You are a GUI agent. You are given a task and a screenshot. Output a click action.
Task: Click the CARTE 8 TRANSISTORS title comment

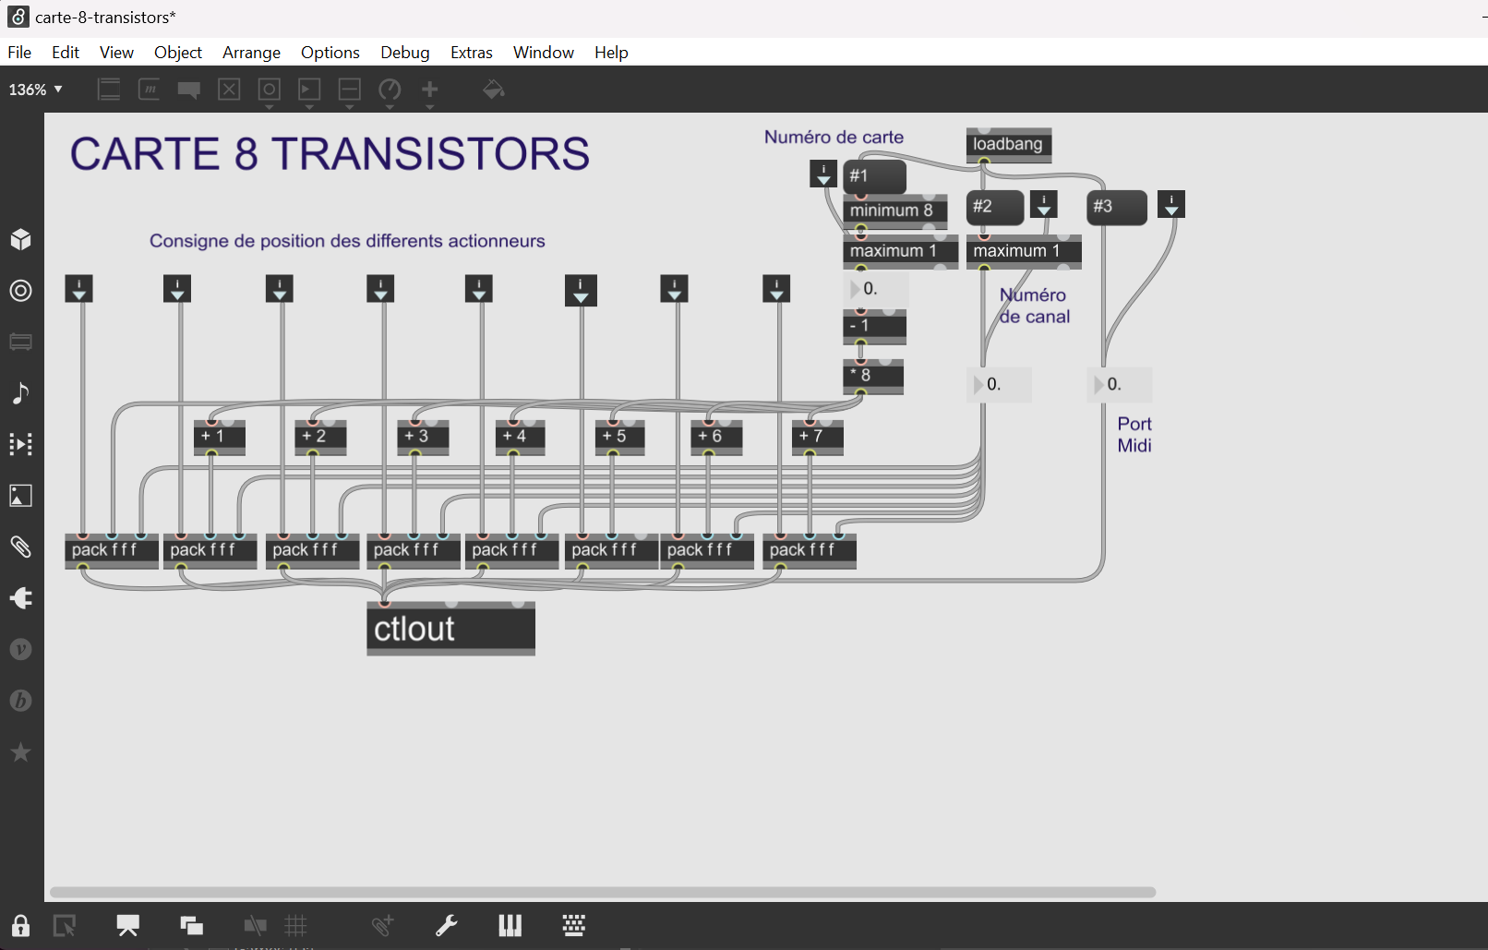coord(330,154)
